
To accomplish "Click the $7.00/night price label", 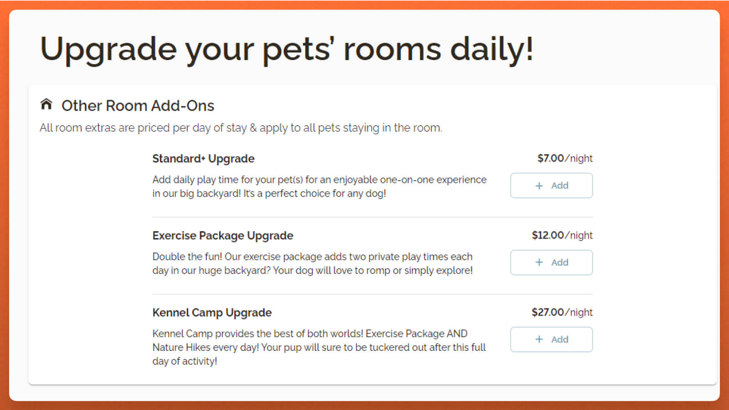I will point(565,158).
